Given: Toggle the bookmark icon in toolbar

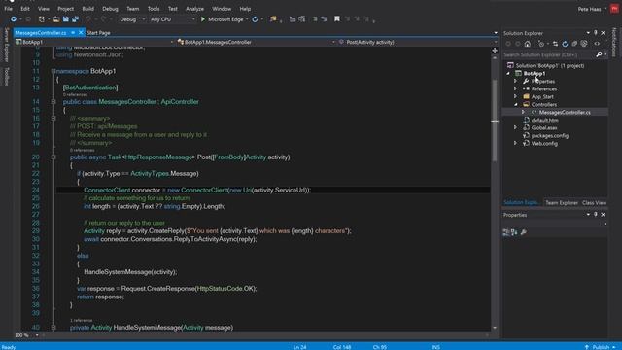Looking at the screenshot, I should (337, 18).
